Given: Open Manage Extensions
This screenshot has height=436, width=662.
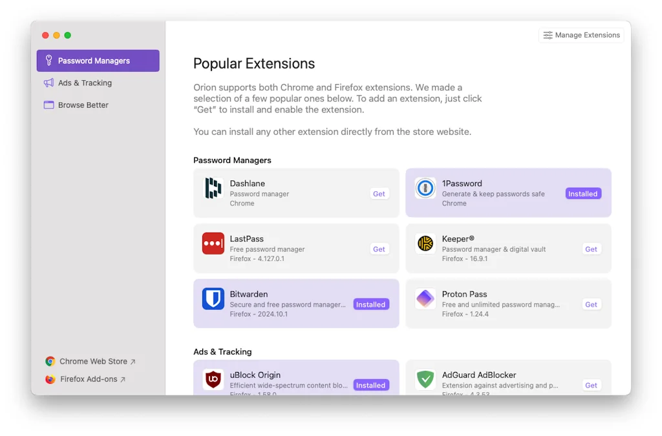Looking at the screenshot, I should coord(581,36).
